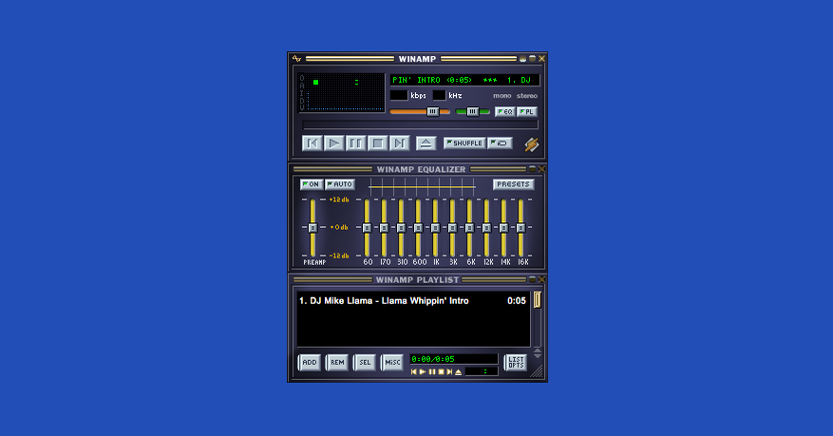Skip to next track in main window
Viewport: 833px width, 436px height.
click(399, 143)
